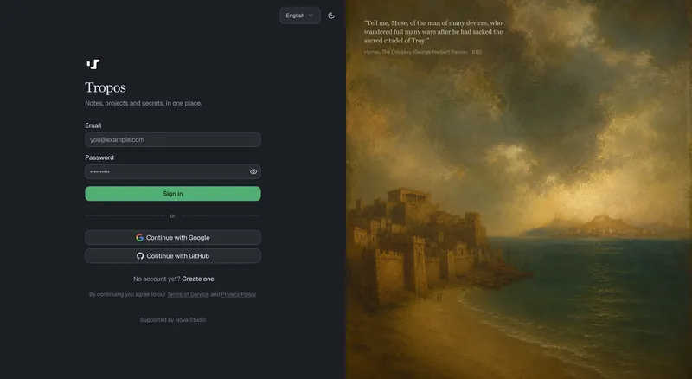Click the Odyssey attribution caption
Viewport: 692px width, 379px height.
pos(423,52)
